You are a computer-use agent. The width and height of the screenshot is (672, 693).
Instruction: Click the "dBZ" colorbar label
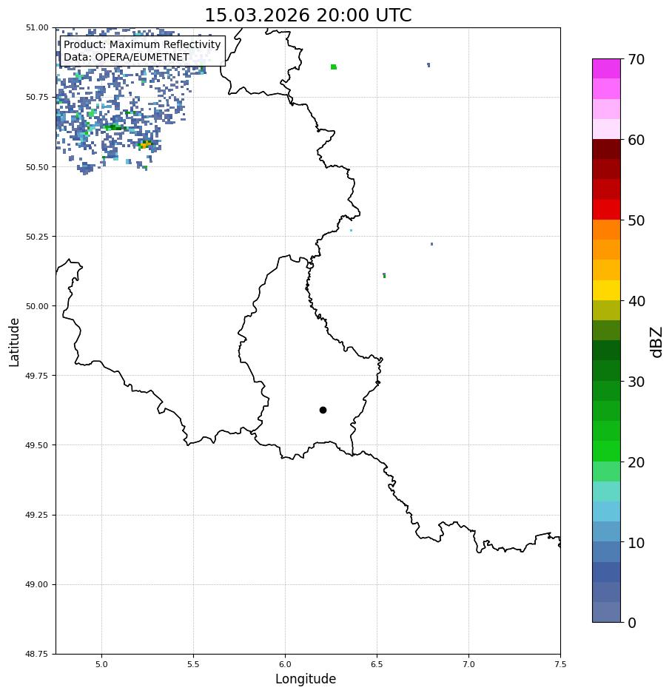[657, 342]
